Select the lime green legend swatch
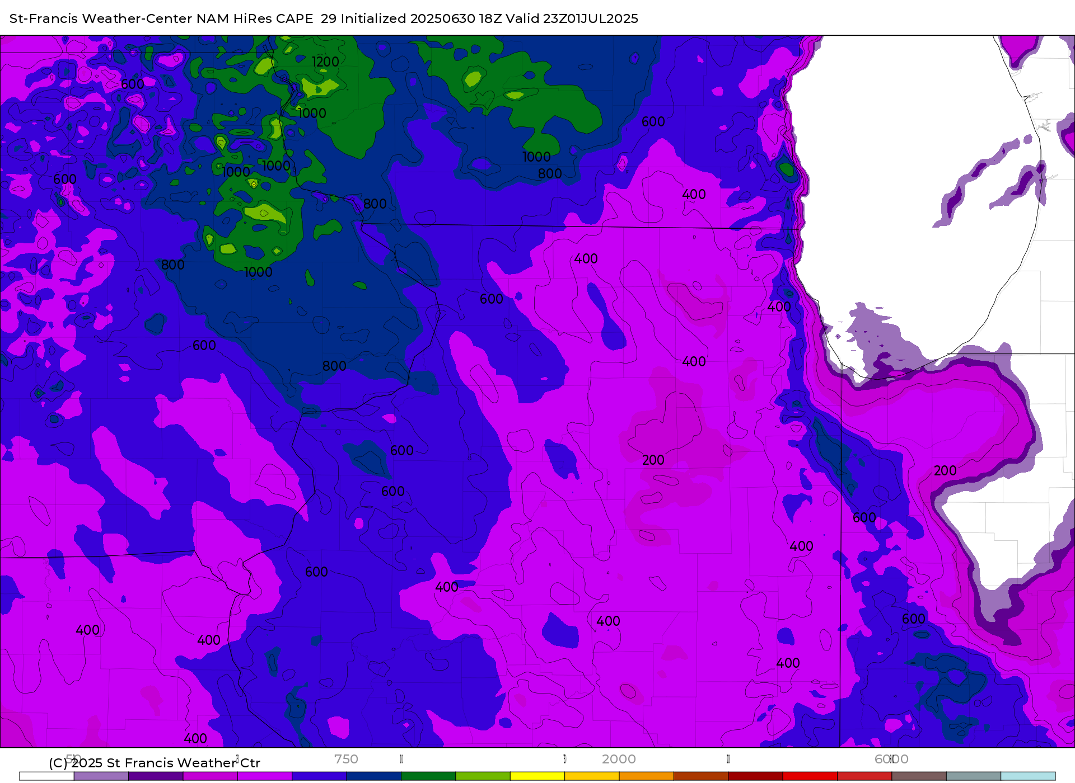Viewport: 1075px width, 783px height. [483, 776]
